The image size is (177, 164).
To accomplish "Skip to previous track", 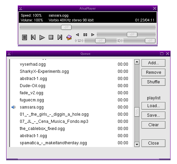I will pos(33,37).
